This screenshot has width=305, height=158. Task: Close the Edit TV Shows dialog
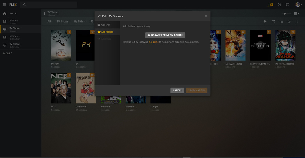pos(206,16)
